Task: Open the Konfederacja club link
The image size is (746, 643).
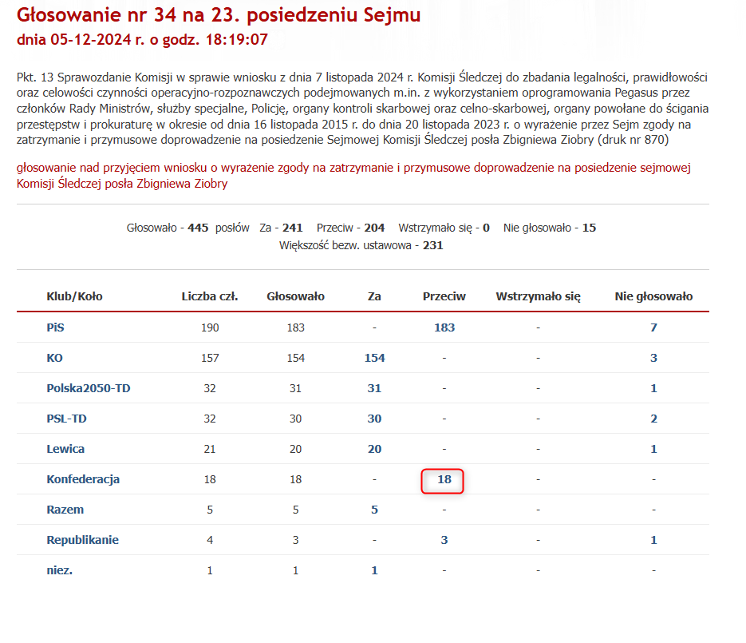Action: 83,479
